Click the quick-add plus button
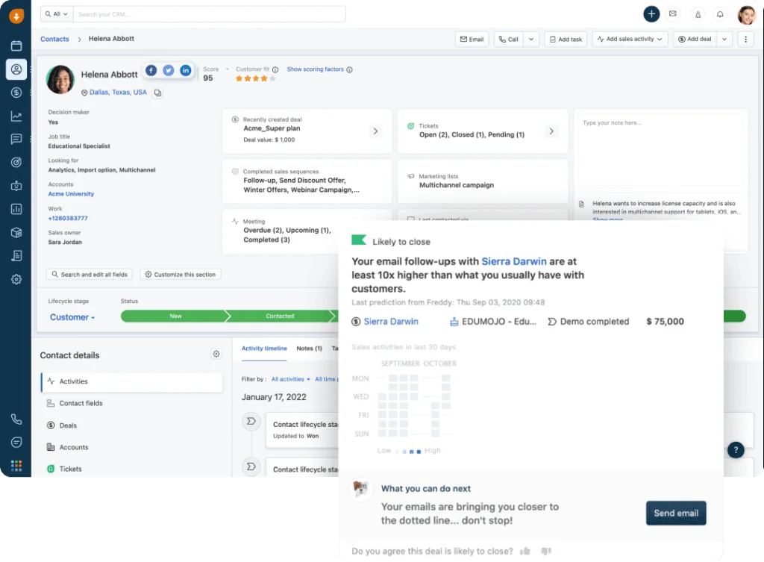The height and width of the screenshot is (562, 764). click(x=651, y=14)
